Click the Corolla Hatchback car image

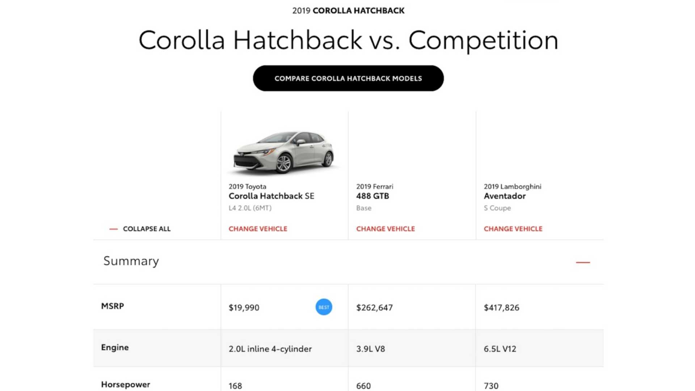[x=283, y=153]
